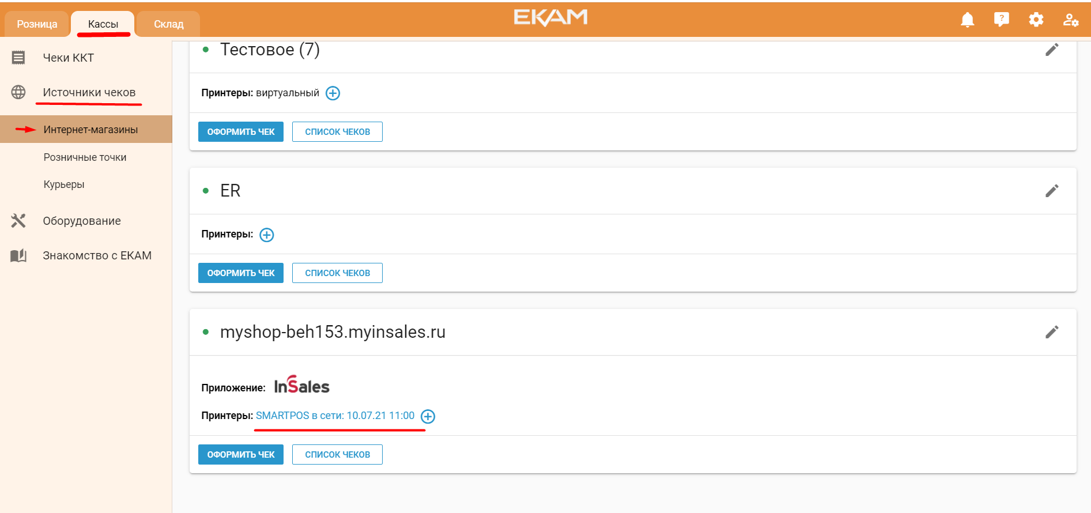The width and height of the screenshot is (1091, 513).
Task: Add a printer to the ER store
Action: pos(267,235)
